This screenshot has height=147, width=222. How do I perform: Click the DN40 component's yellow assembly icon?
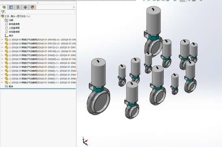click(x=6, y=71)
